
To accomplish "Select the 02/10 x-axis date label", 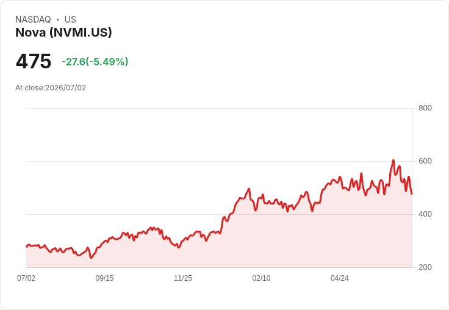I will click(x=261, y=278).
